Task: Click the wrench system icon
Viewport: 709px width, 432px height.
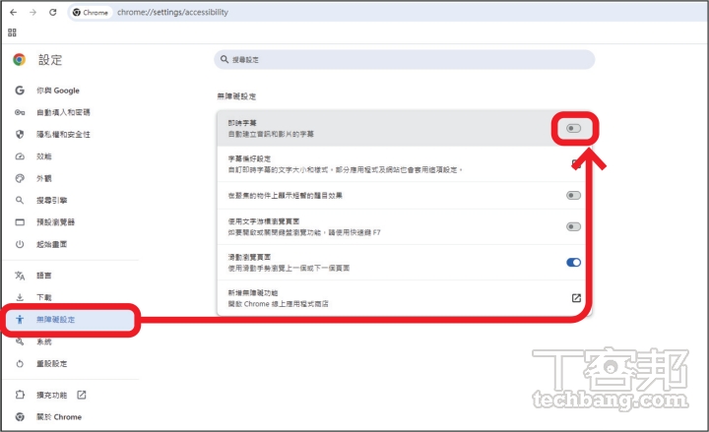Action: (20, 341)
